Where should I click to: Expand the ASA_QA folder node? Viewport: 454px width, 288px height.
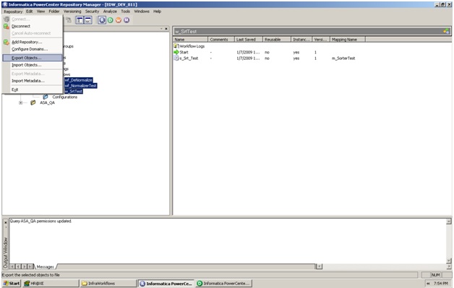coord(20,102)
